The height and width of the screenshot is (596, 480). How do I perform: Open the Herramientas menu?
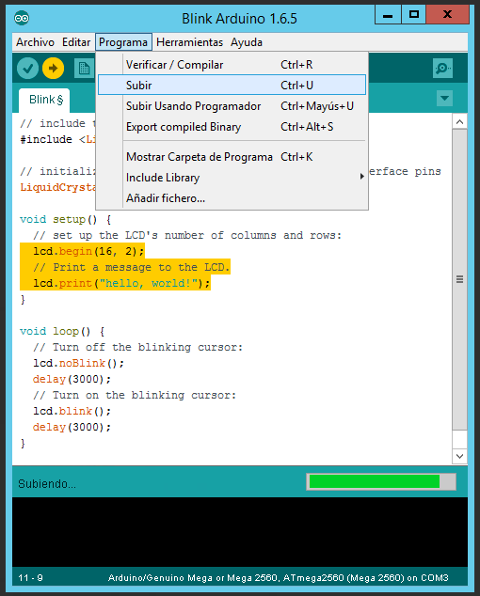click(189, 42)
